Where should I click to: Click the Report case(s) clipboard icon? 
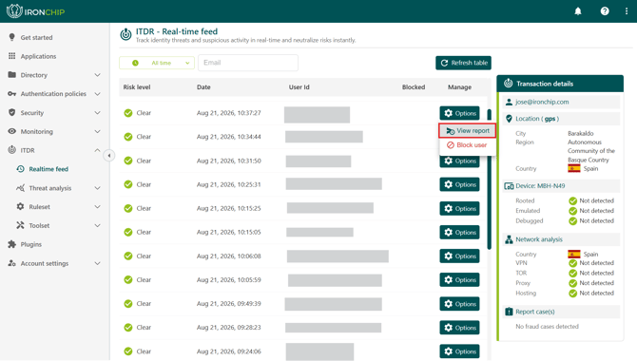[x=509, y=312]
